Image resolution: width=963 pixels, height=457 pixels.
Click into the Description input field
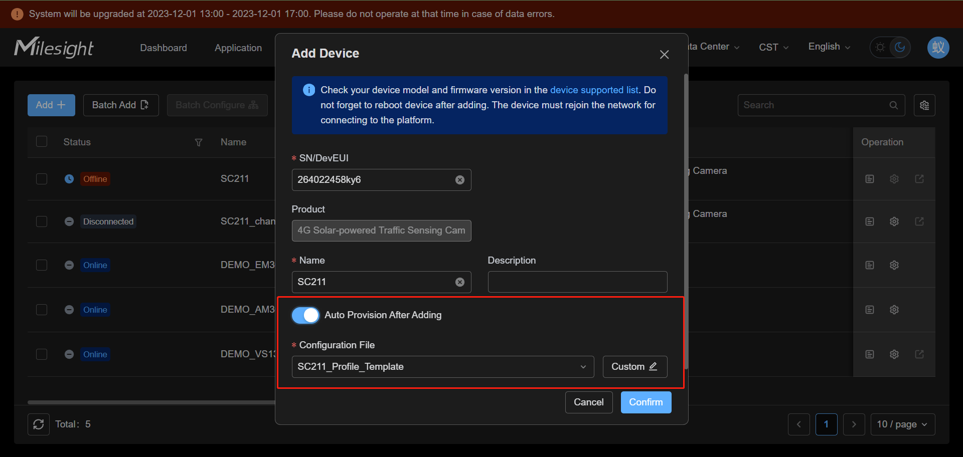577,282
